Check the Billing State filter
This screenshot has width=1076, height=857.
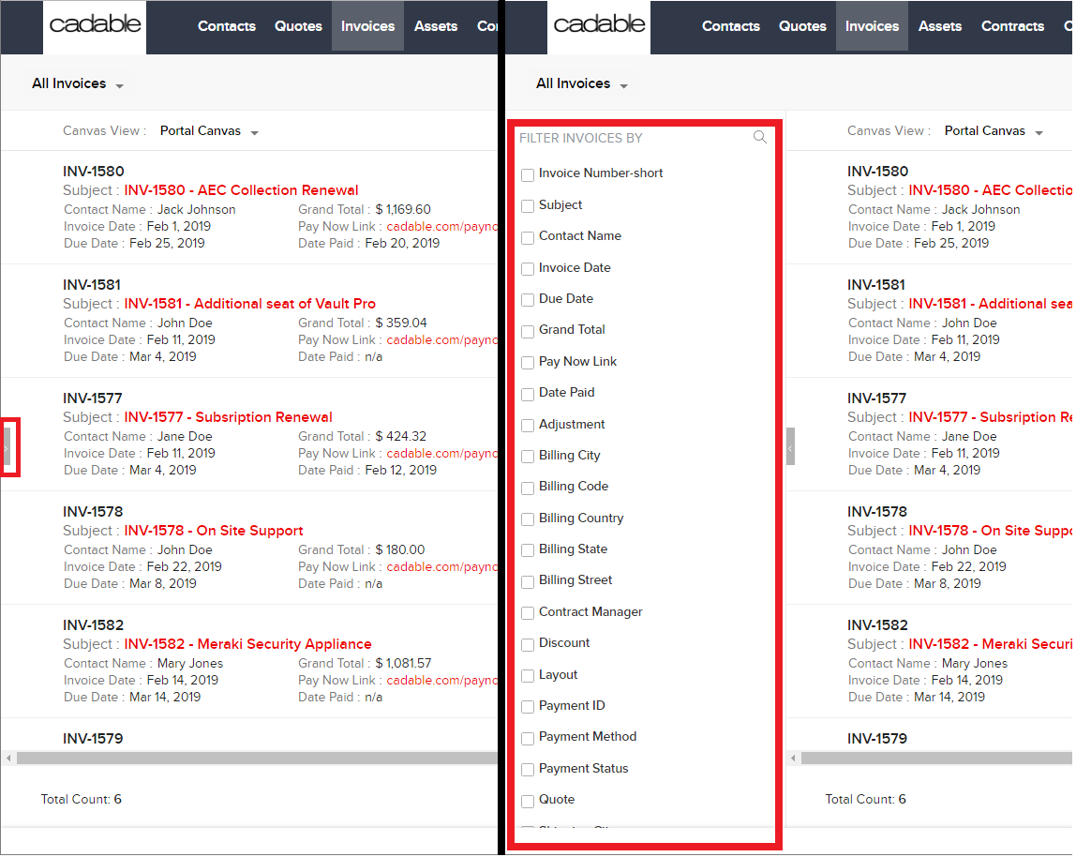[x=528, y=550]
